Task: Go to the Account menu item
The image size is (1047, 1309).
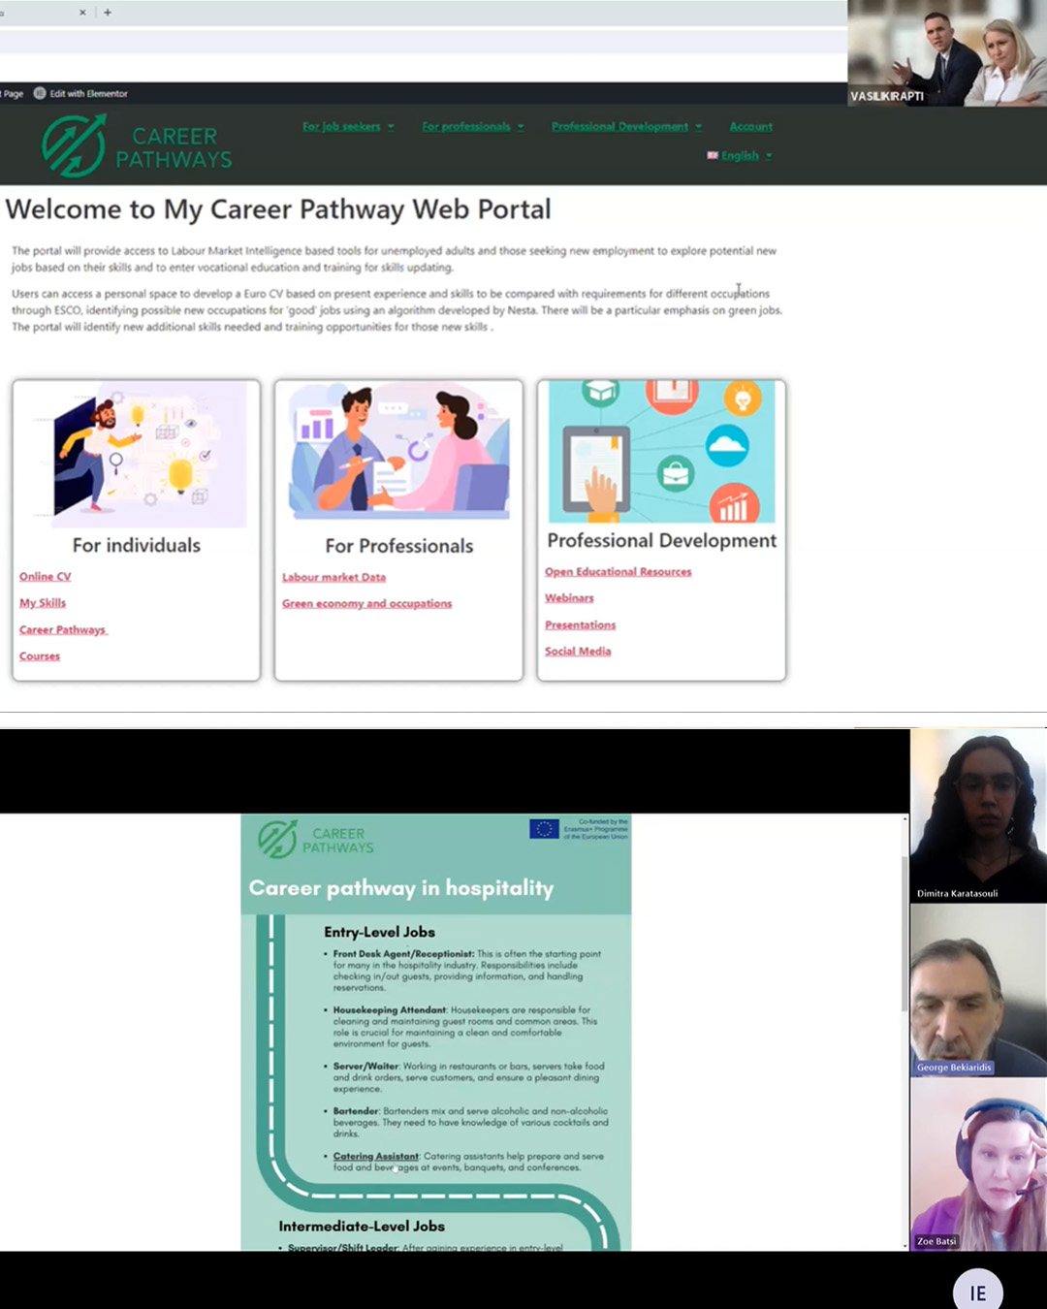Action: pyautogui.click(x=750, y=127)
